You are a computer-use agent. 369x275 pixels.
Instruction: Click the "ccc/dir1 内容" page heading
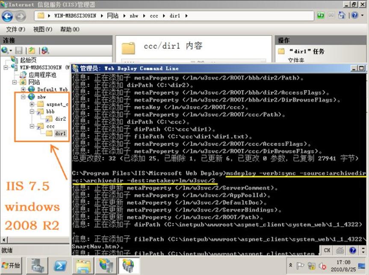point(173,46)
